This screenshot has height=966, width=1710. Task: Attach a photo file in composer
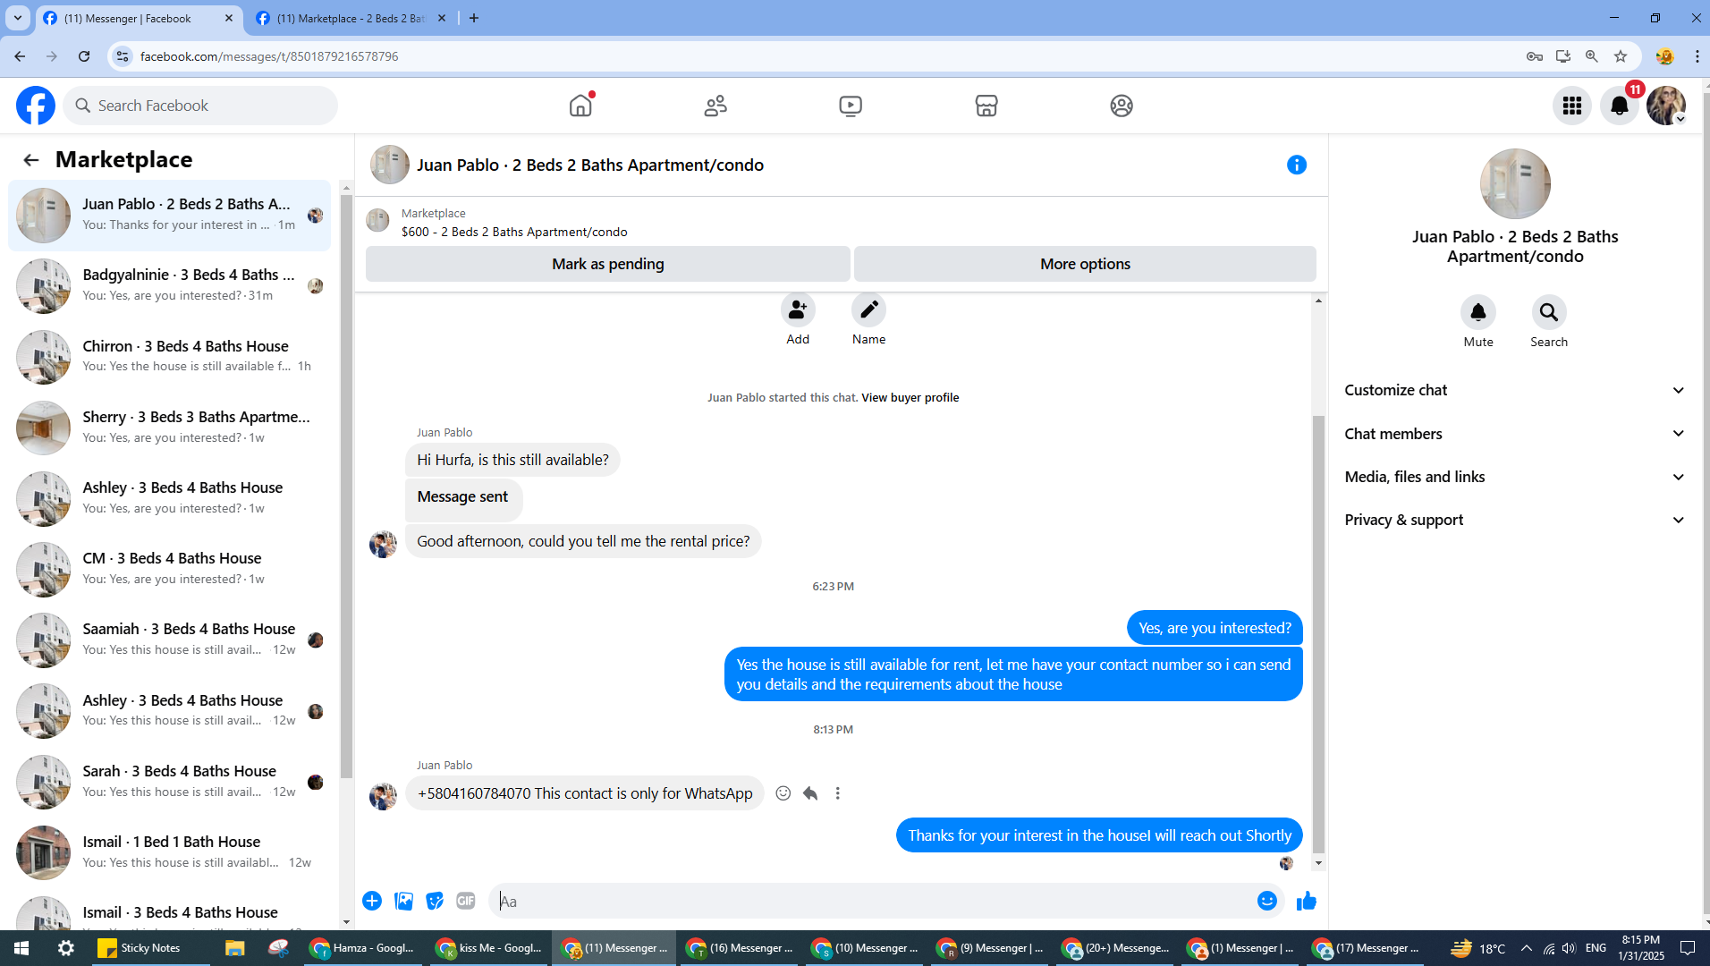[403, 901]
